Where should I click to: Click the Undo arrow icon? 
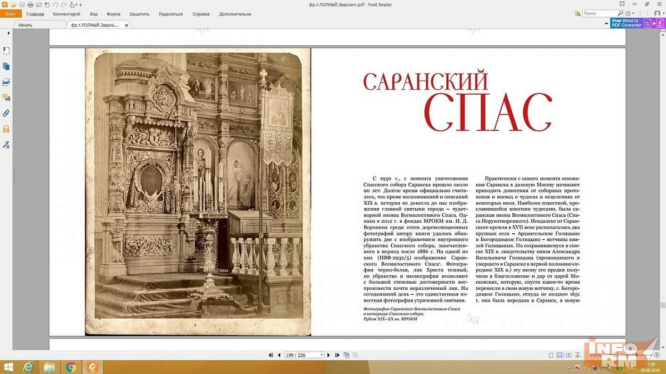click(x=56, y=4)
